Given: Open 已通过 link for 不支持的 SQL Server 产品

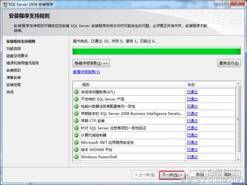Looking at the screenshot, I should pos(192,99).
